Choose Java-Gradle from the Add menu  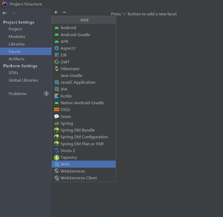tap(84, 76)
